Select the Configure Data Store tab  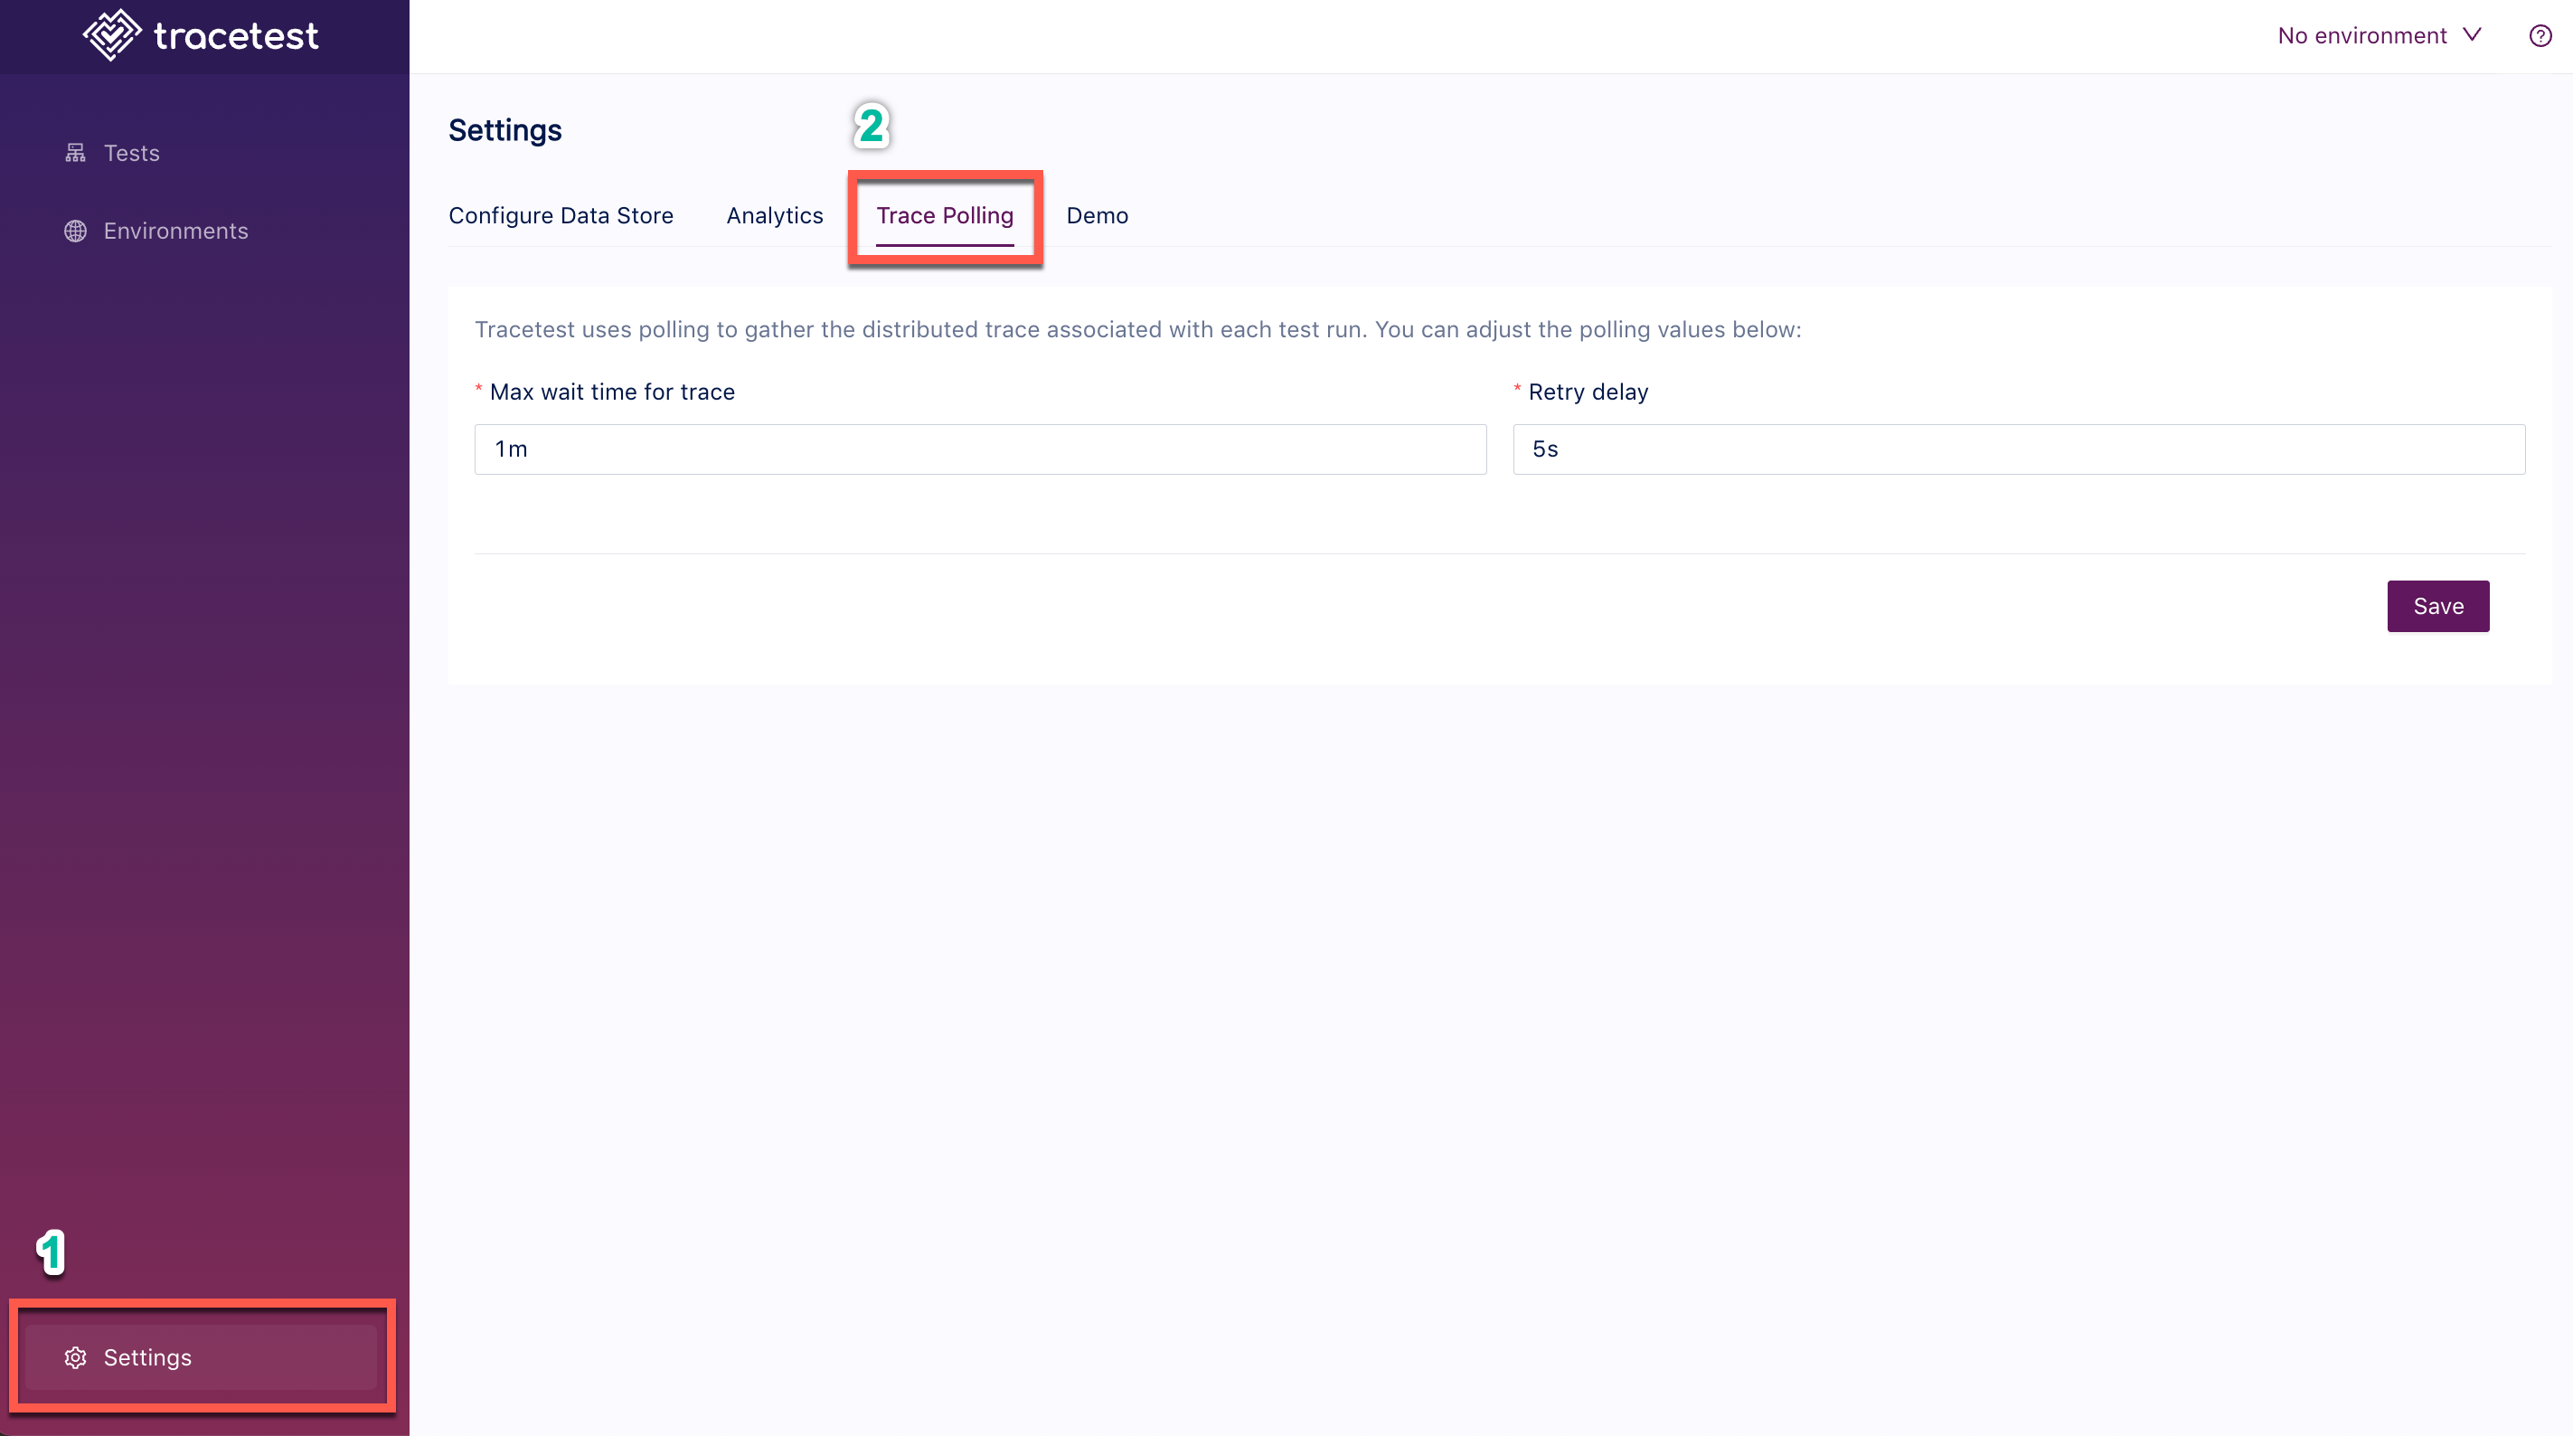tap(561, 214)
